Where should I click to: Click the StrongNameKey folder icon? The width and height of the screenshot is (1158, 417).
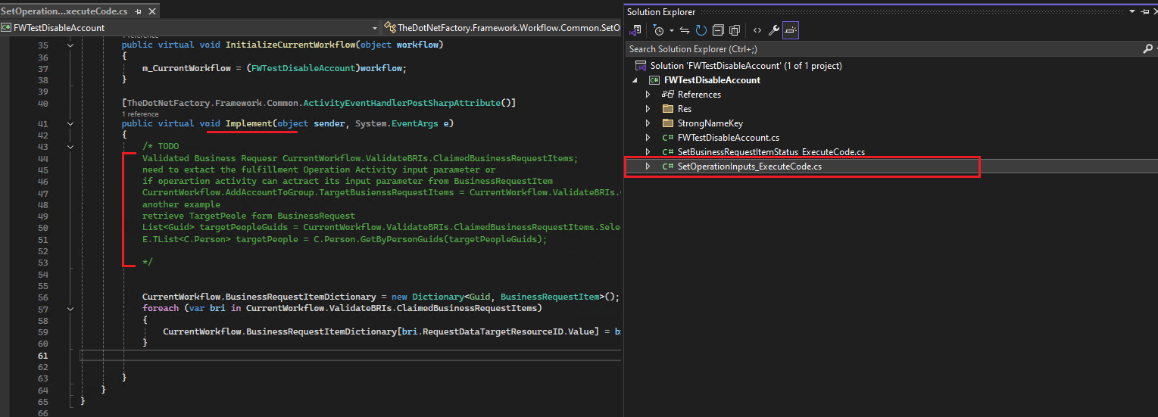[x=667, y=123]
